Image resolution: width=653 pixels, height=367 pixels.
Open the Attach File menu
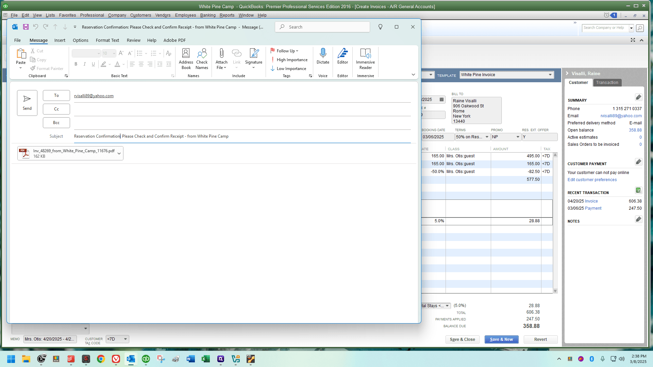[x=221, y=59]
